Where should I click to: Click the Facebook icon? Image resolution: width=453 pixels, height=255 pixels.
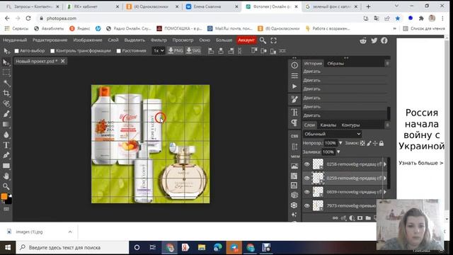click(x=384, y=40)
